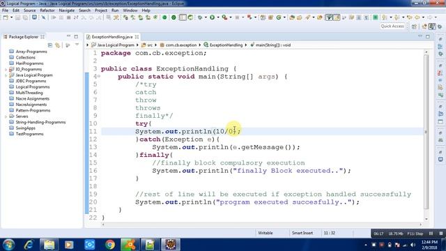The width and height of the screenshot is (446, 251).
Task: Select the MultiThreading project
Action: [29, 93]
